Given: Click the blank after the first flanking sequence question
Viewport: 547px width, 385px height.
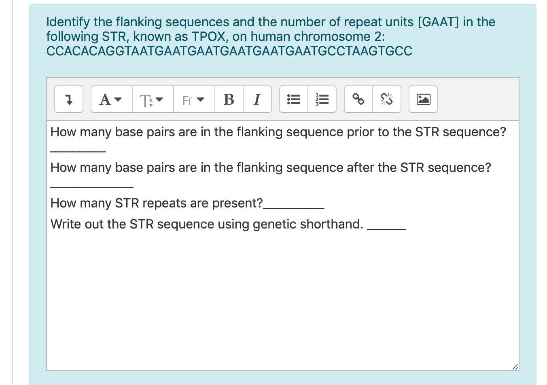Looking at the screenshot, I should [x=78, y=150].
